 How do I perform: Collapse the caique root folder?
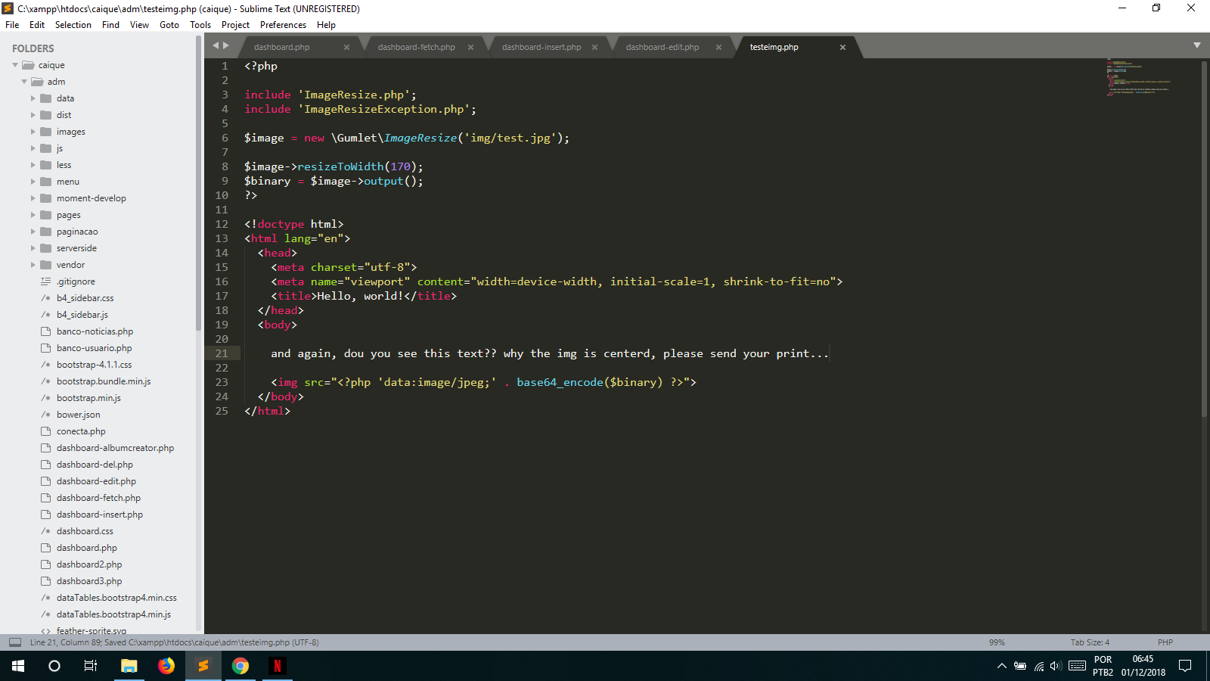click(x=14, y=64)
